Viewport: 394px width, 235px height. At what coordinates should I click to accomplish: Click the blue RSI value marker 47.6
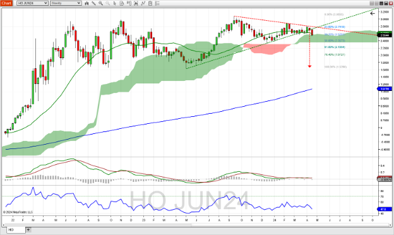tap(385, 209)
